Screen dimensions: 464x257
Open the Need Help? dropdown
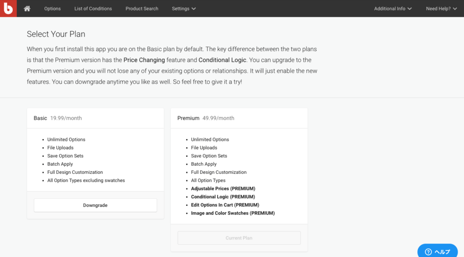[x=441, y=9]
